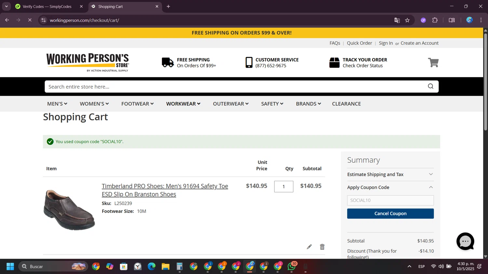Expand the WOMEN'S menu
The width and height of the screenshot is (488, 274).
coord(94,104)
